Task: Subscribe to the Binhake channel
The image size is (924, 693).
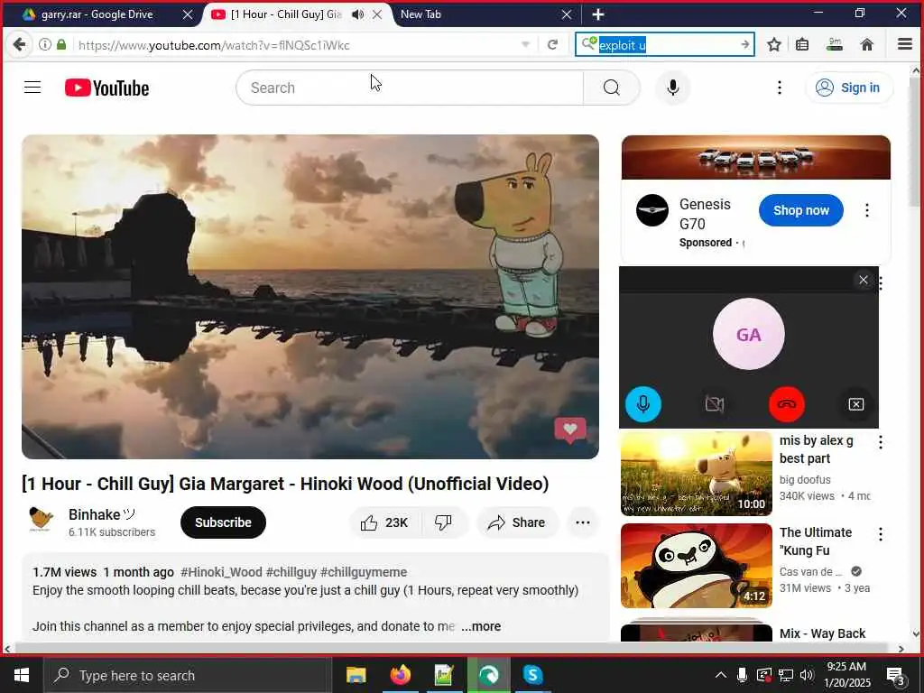Action: (x=224, y=522)
